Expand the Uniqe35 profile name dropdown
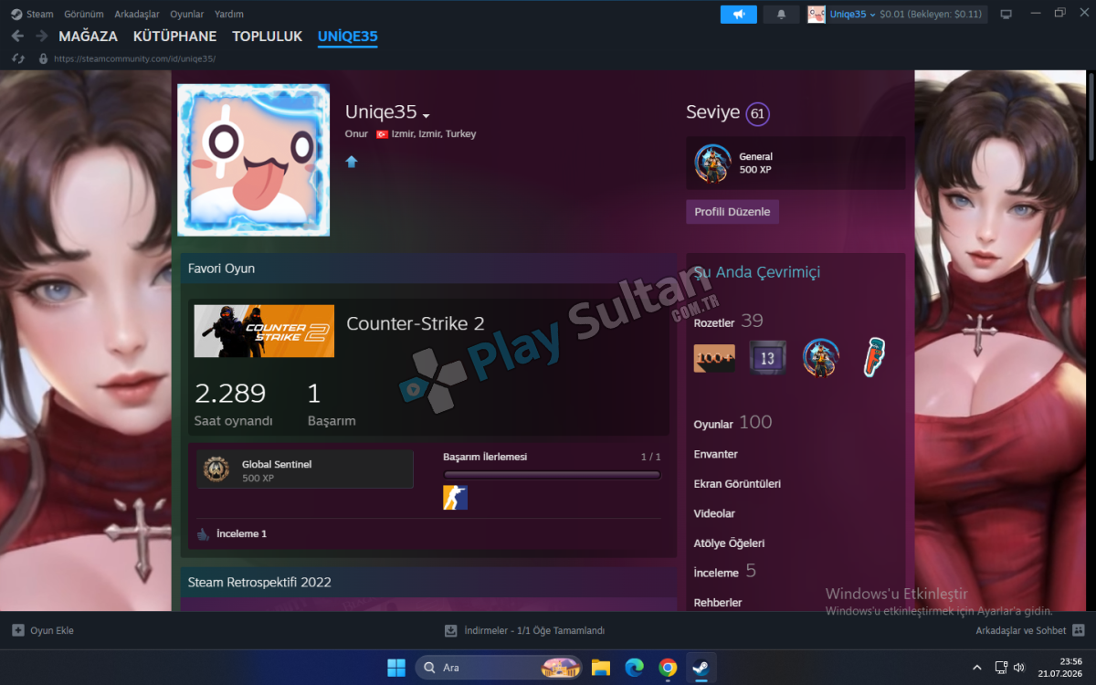The image size is (1096, 685). coord(426,115)
